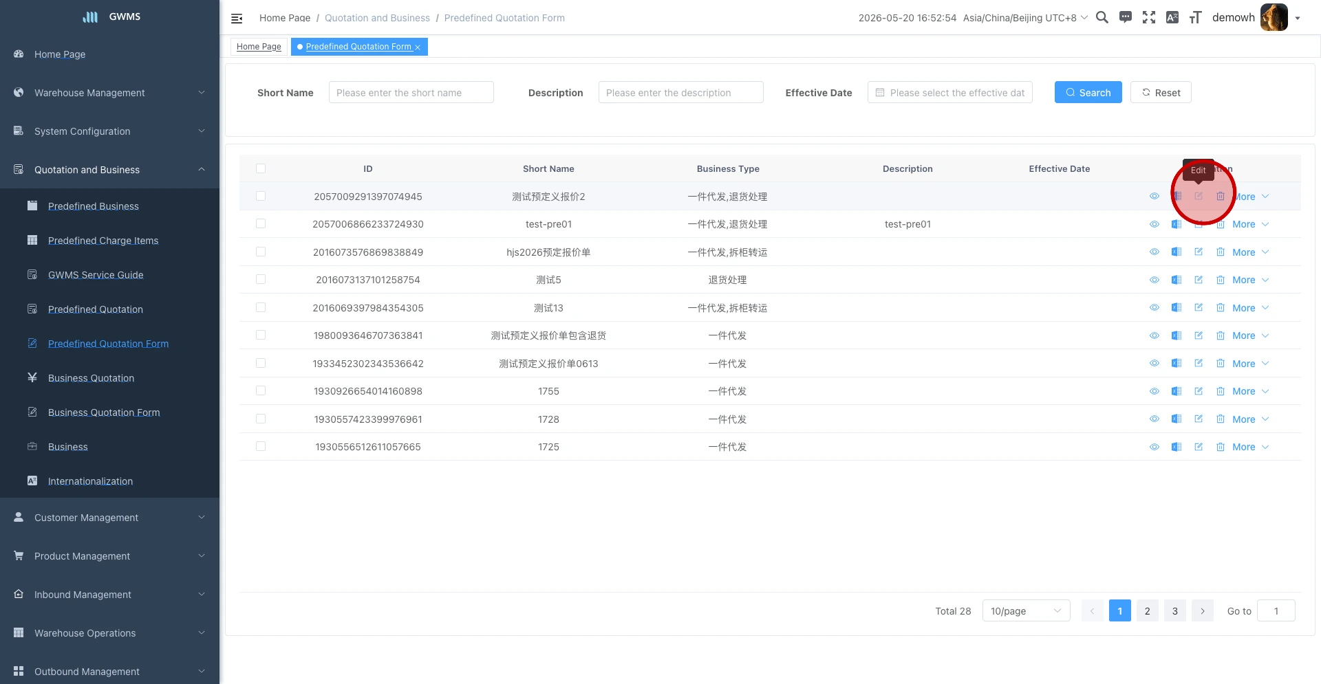Check the box for row hjs2026预定报价单
This screenshot has width=1321, height=684.
[261, 252]
